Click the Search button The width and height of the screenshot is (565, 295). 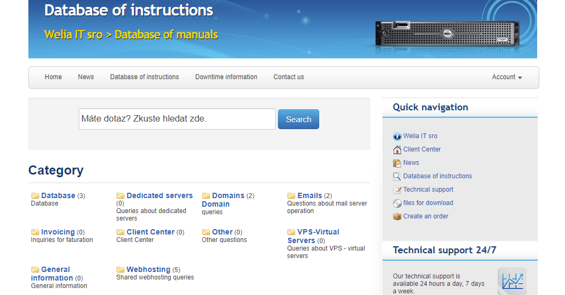tap(298, 119)
